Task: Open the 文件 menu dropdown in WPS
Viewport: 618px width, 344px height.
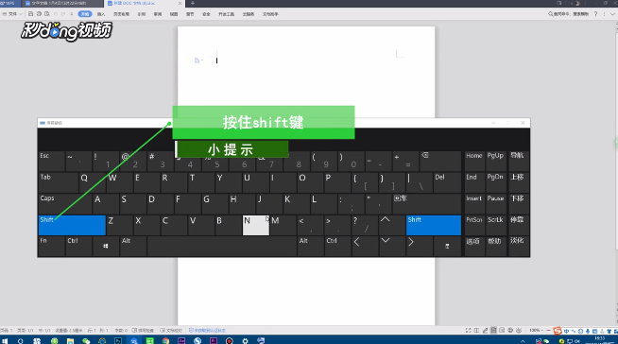Action: pyautogui.click(x=12, y=14)
